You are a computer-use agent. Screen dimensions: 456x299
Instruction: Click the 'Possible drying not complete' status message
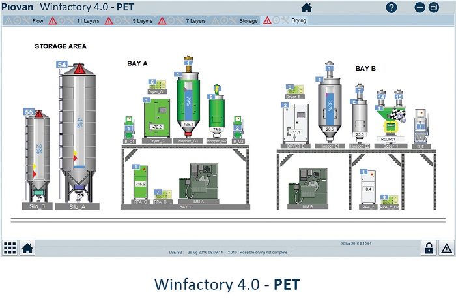[263, 253]
